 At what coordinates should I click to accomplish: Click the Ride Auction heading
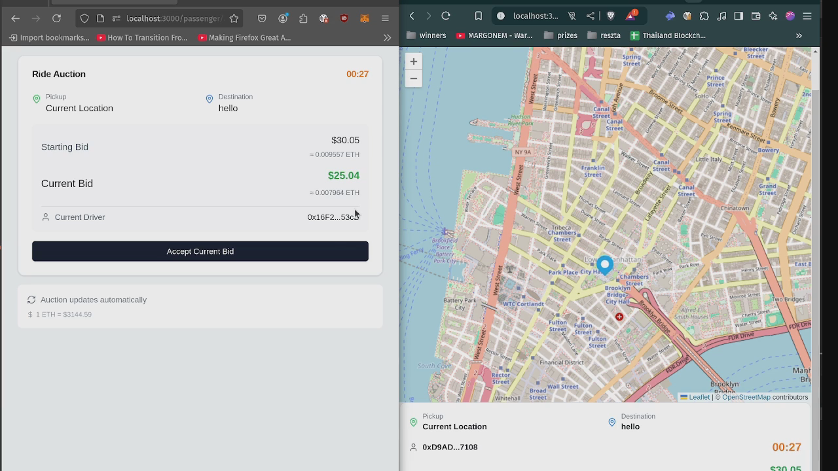[59, 74]
